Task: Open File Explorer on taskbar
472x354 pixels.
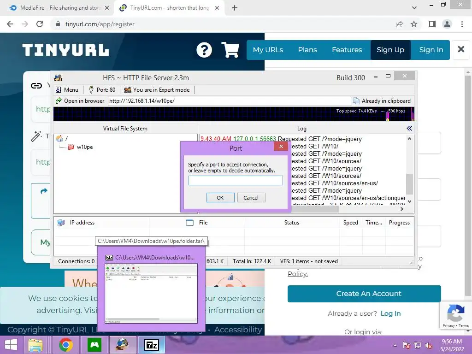Action: (x=35, y=345)
